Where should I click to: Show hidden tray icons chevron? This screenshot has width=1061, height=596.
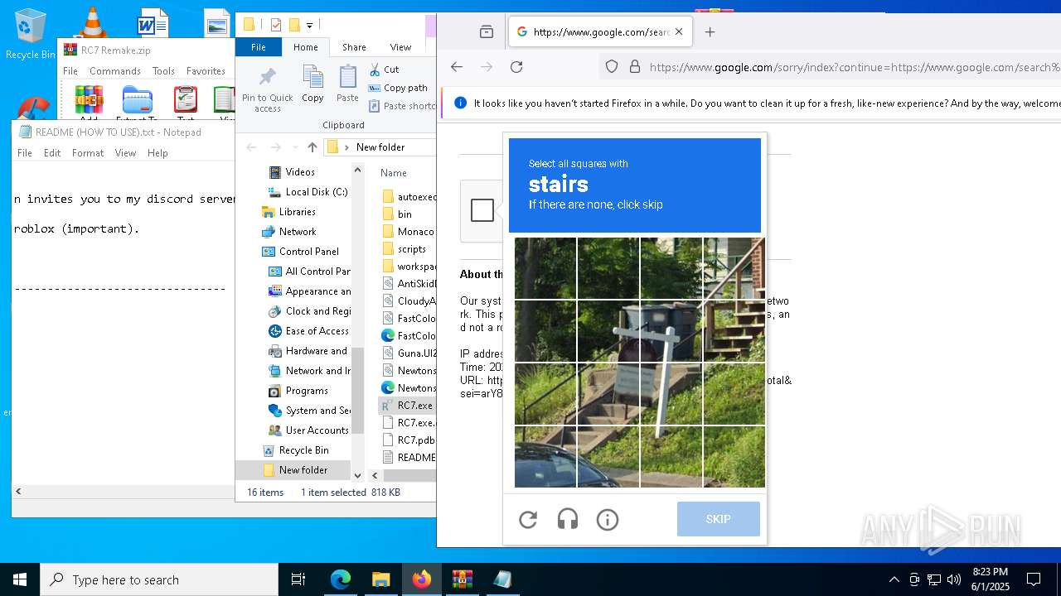coord(894,579)
